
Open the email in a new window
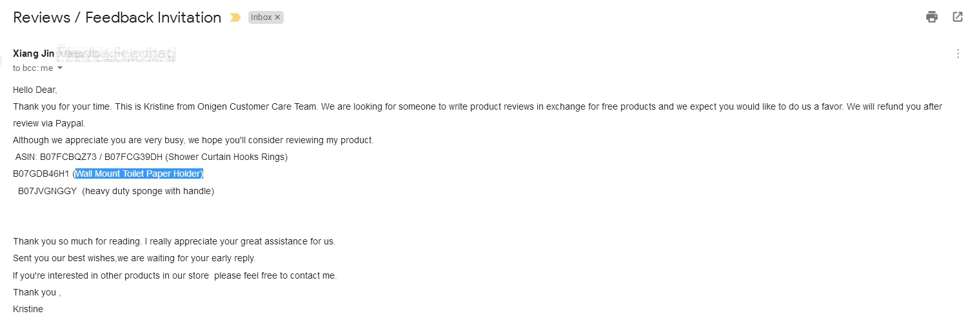coord(958,17)
